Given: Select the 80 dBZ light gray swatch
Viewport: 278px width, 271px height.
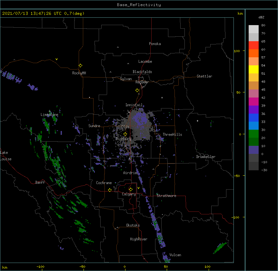Looking at the screenshot, I should [253, 29].
